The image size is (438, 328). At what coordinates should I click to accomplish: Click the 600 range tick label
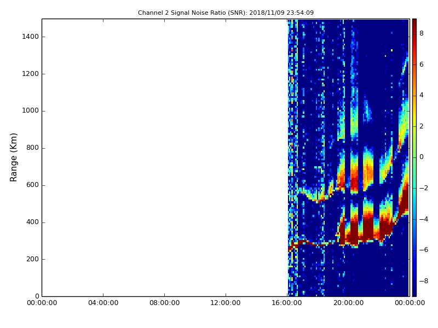tap(32, 185)
